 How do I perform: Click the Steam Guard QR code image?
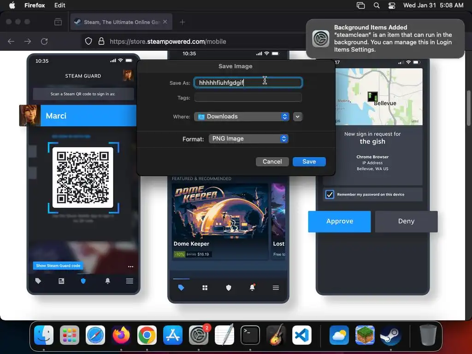click(83, 177)
